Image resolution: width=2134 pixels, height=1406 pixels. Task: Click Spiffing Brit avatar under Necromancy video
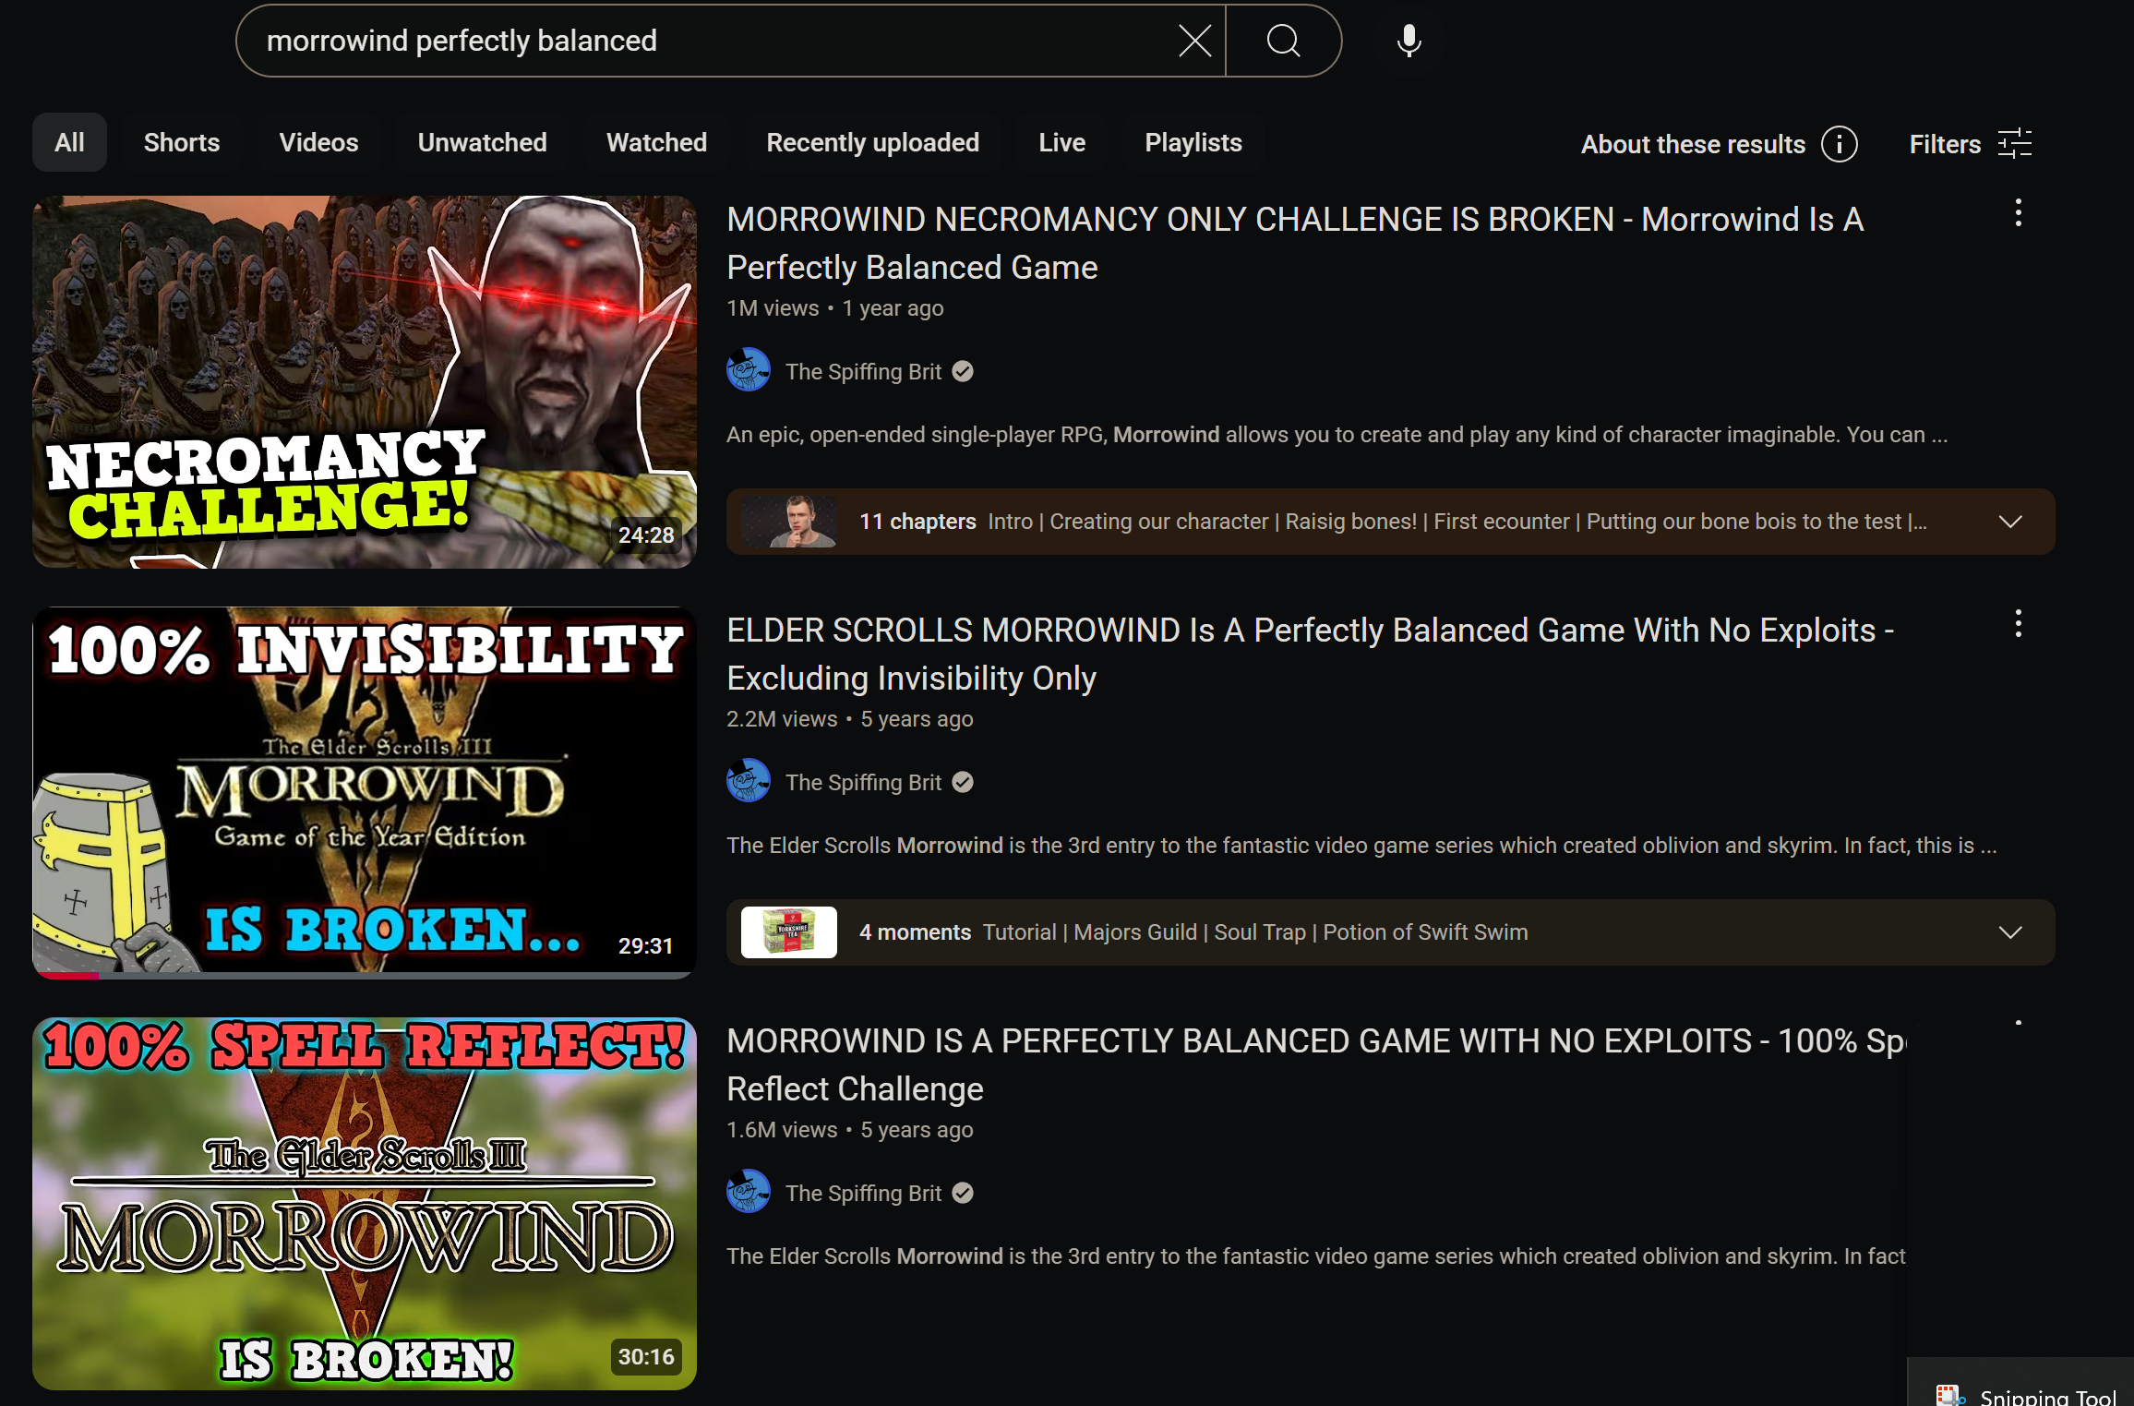(749, 370)
